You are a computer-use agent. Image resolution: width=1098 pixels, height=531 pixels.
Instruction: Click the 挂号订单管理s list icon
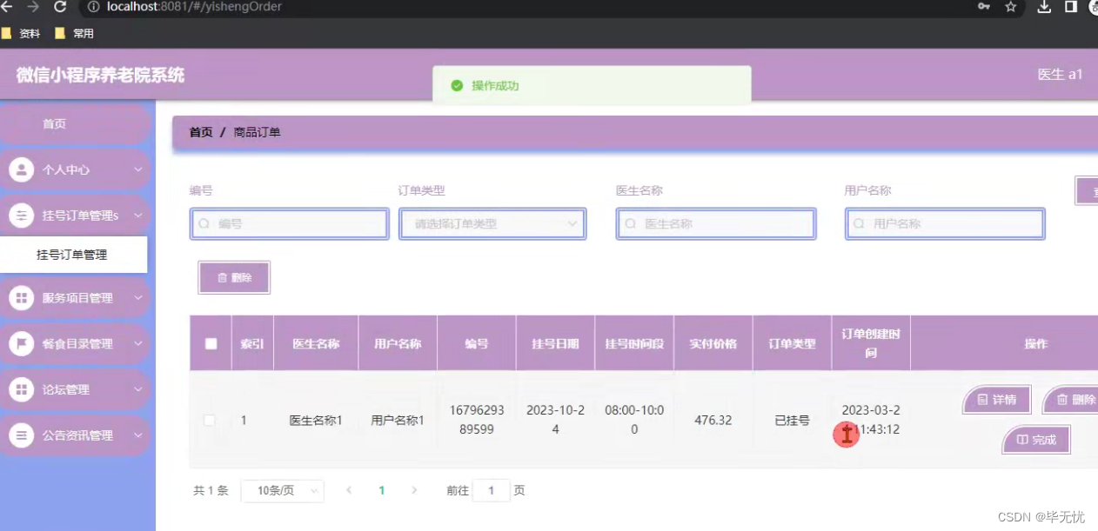[x=22, y=215]
